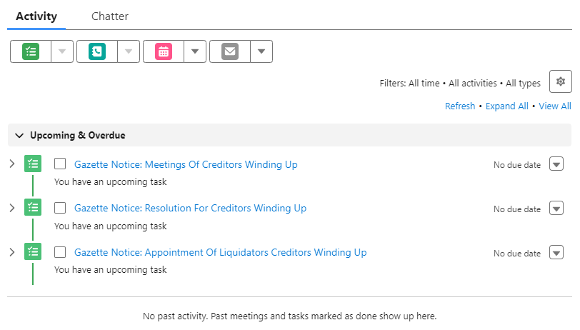Click the green New Task icon button

pyautogui.click(x=31, y=51)
